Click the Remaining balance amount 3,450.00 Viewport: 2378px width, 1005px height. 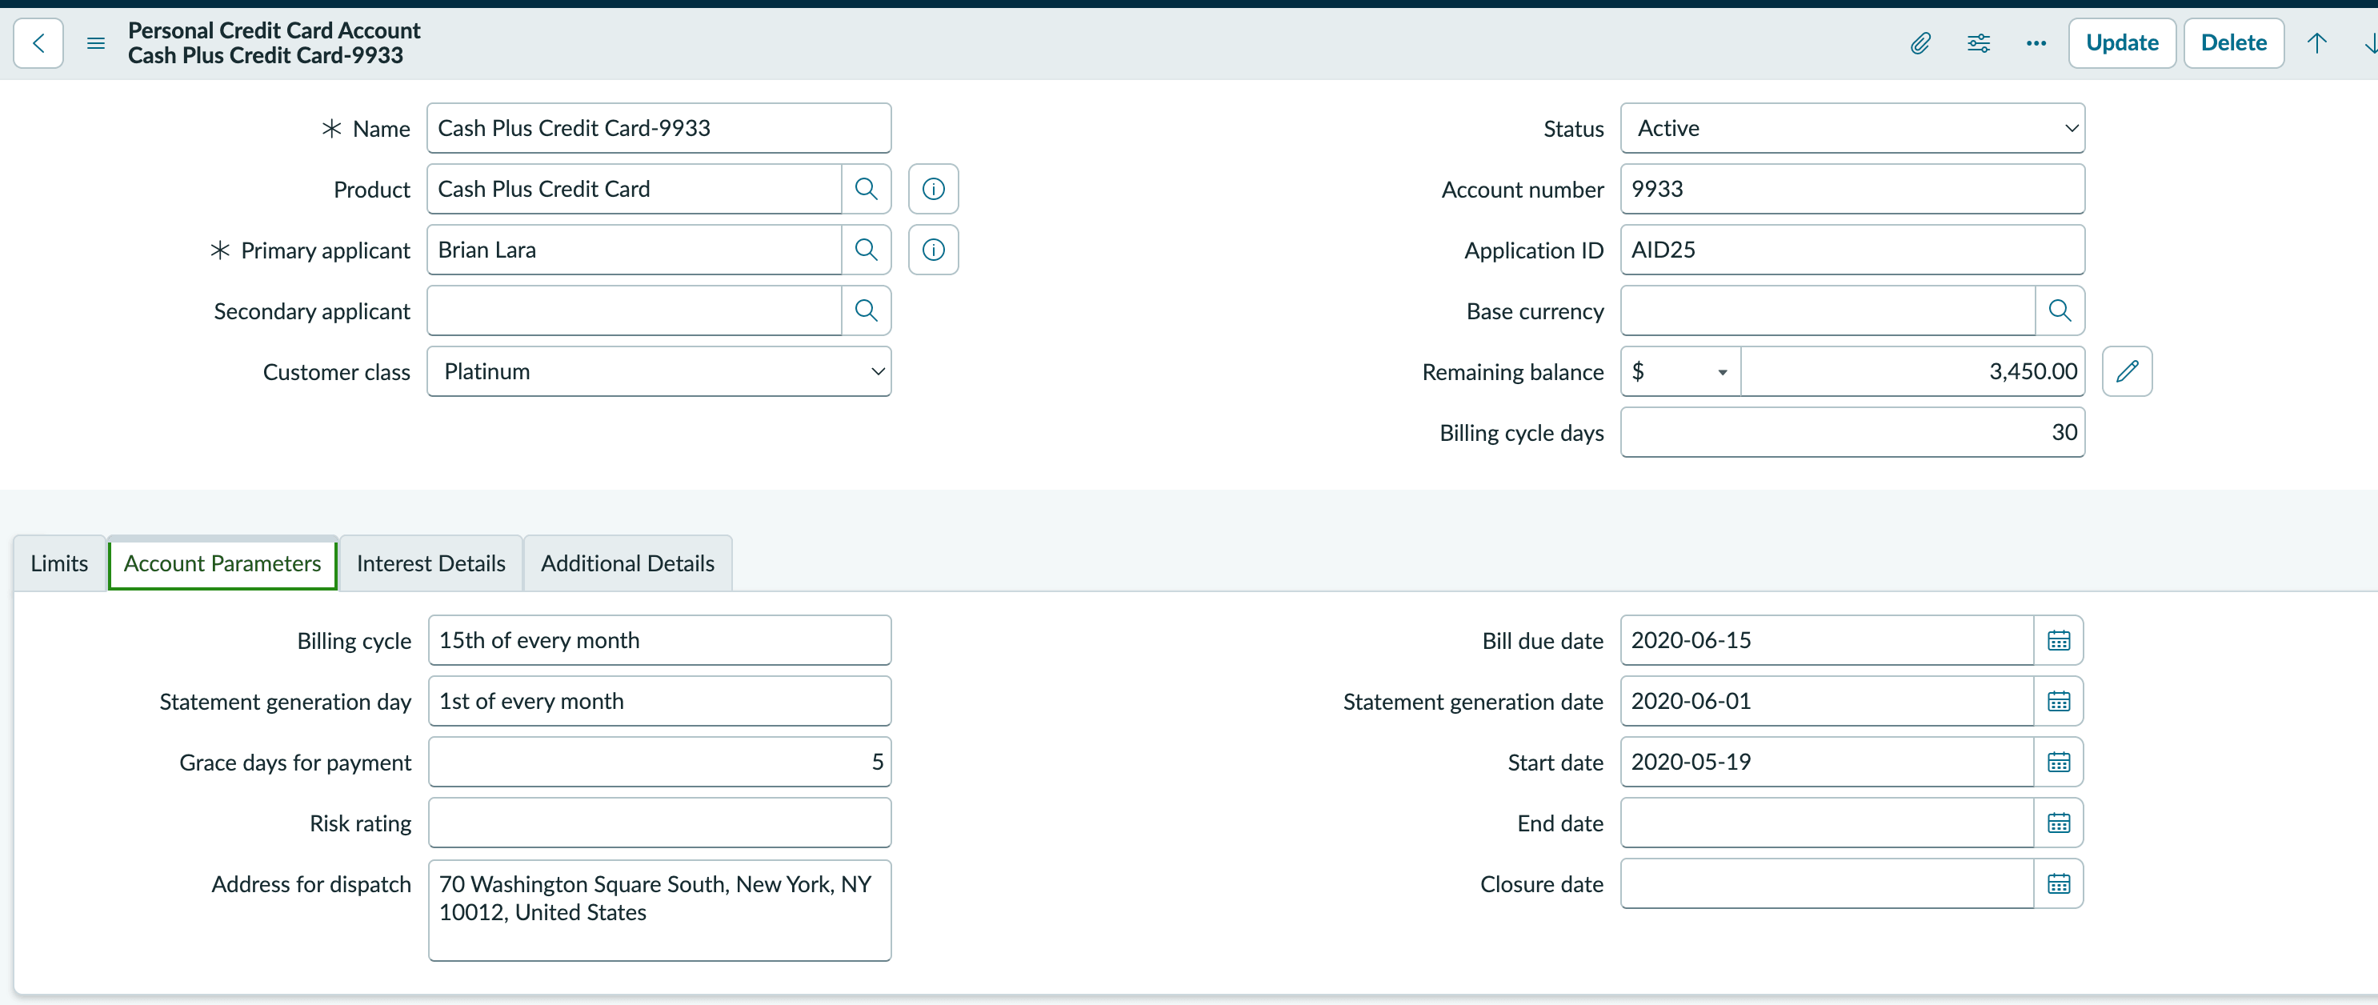[x=1912, y=372]
